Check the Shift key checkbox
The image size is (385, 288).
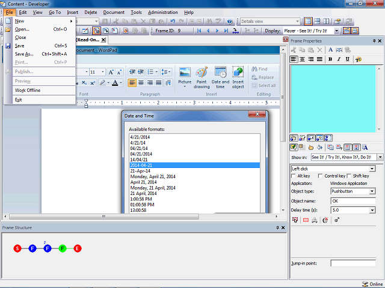(x=349, y=176)
